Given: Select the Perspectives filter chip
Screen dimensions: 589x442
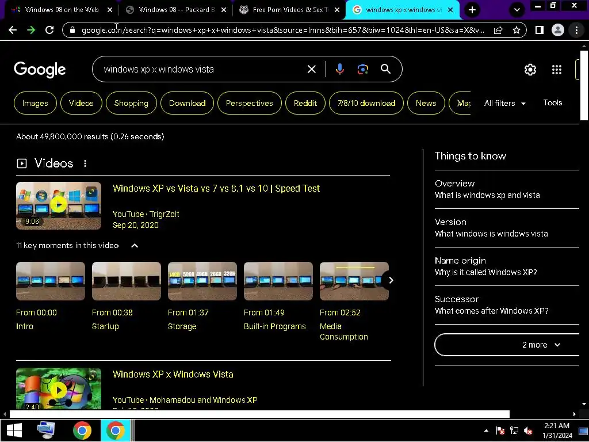Looking at the screenshot, I should pos(250,103).
